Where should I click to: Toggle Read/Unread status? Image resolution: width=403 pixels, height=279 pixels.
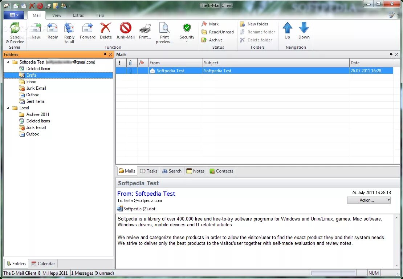[218, 32]
